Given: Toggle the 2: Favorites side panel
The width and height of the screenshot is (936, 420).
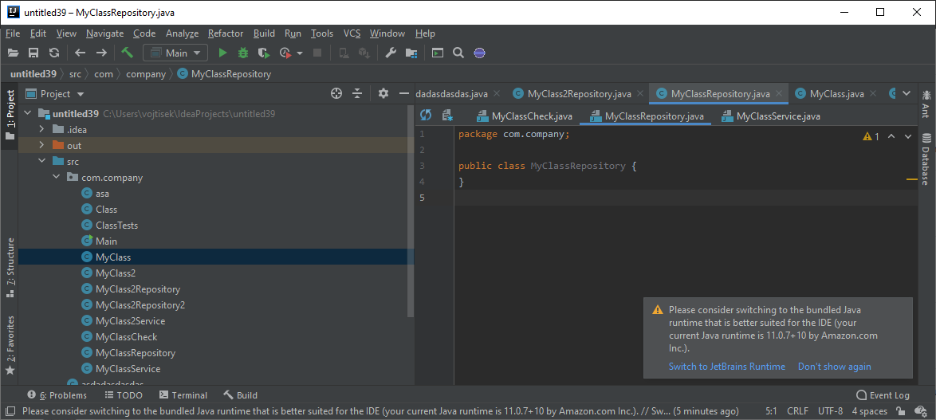Looking at the screenshot, I should click(10, 345).
